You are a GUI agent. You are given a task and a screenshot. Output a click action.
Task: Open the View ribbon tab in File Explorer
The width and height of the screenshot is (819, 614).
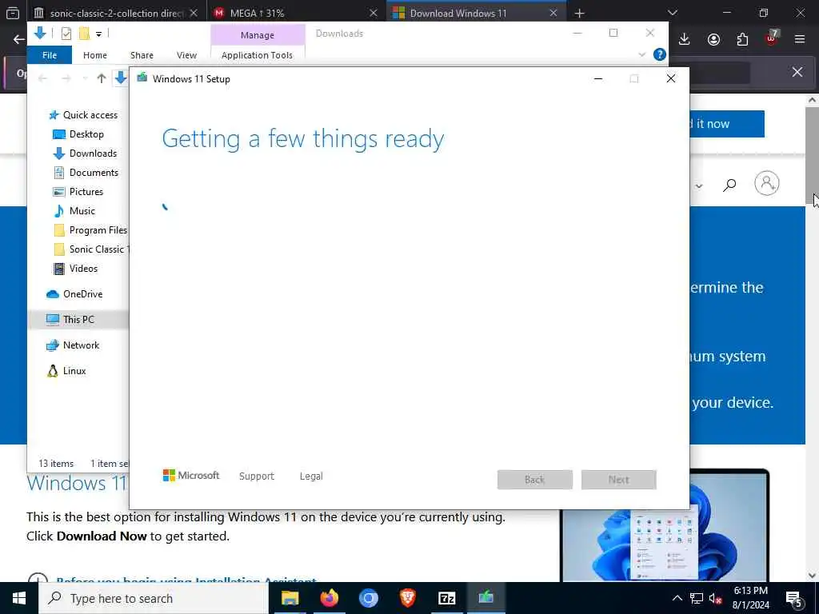(x=186, y=55)
